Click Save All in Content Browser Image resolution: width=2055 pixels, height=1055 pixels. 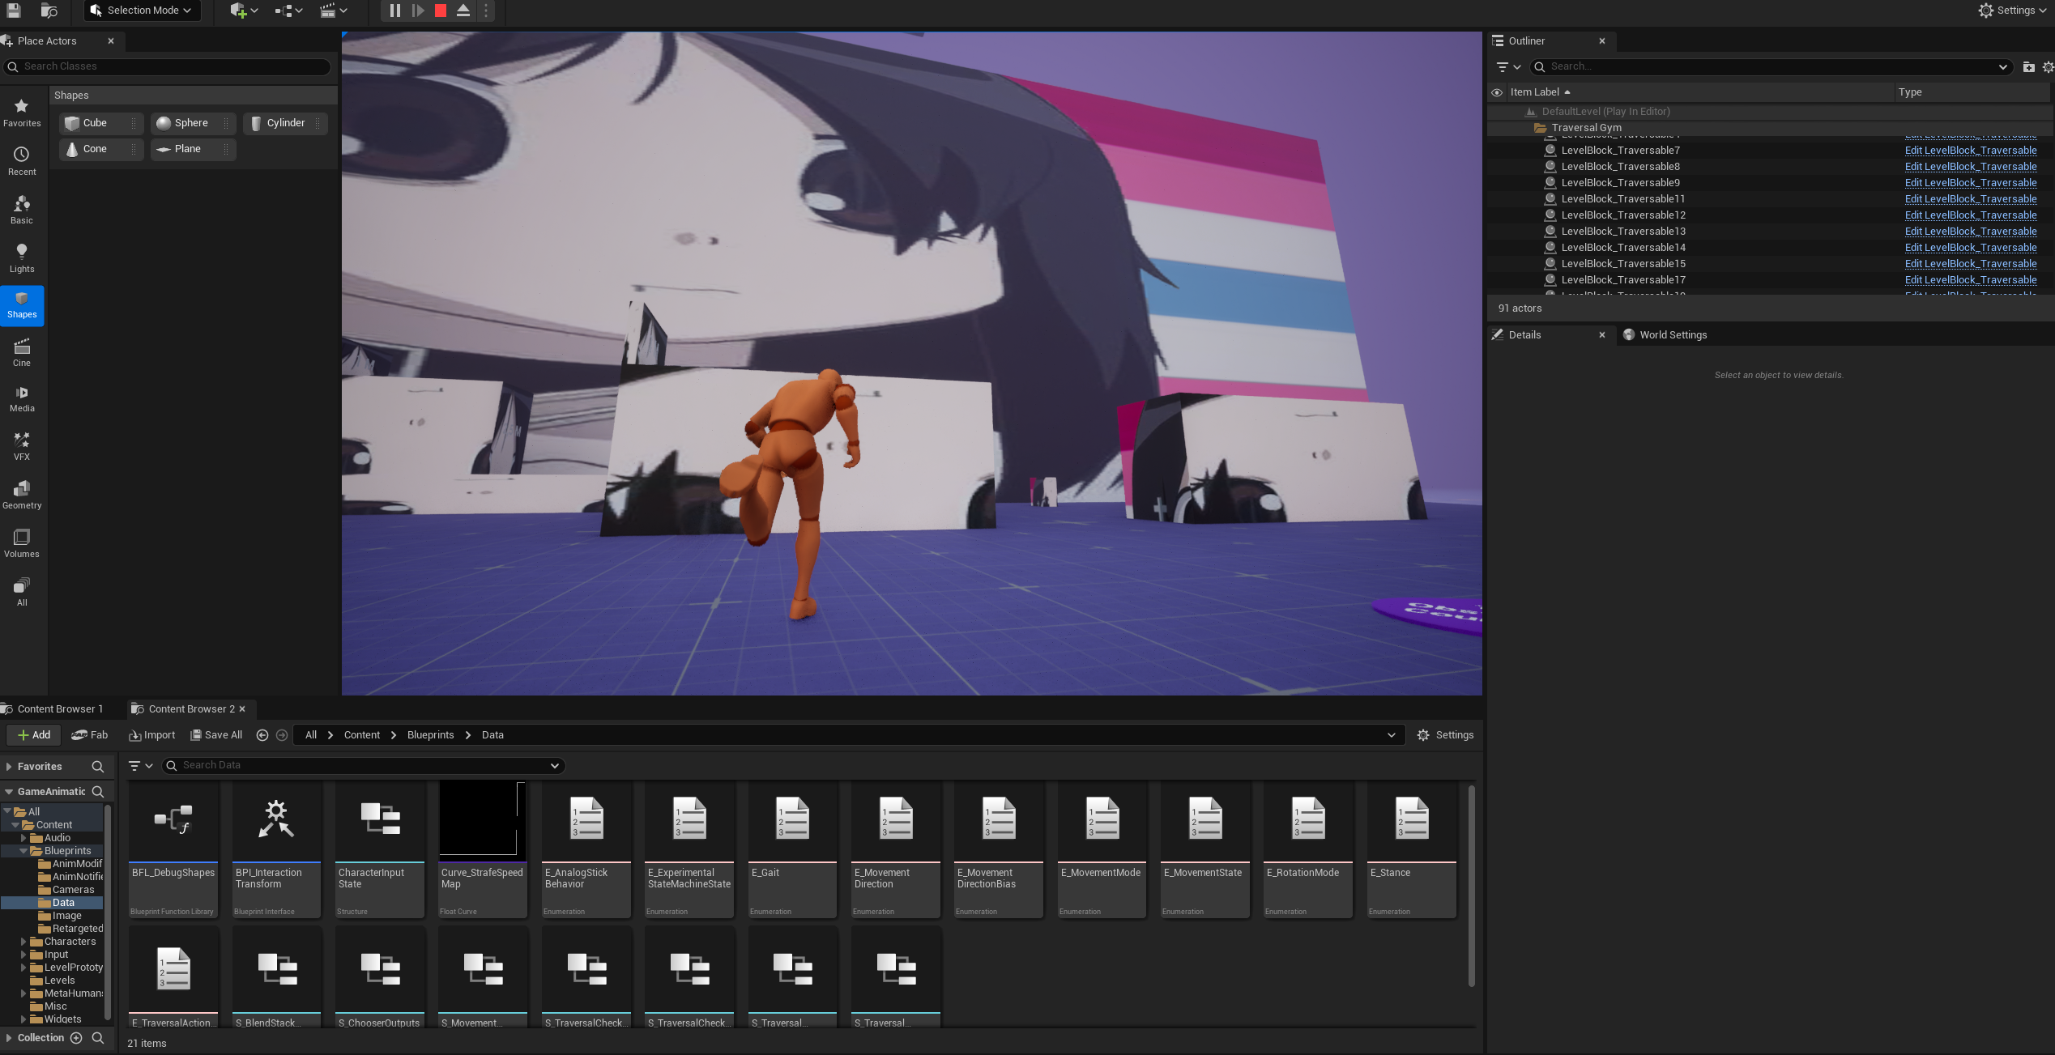[216, 735]
